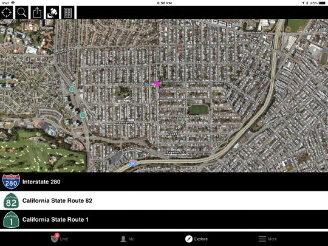328x246 pixels.
Task: Click the green Route 82 shield icon
Action: click(x=11, y=200)
